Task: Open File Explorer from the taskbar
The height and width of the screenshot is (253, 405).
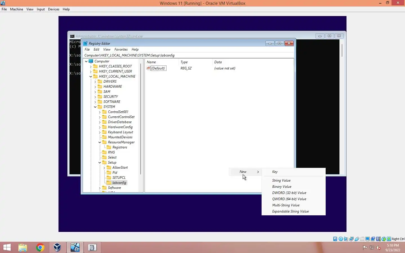Action: 23,247
